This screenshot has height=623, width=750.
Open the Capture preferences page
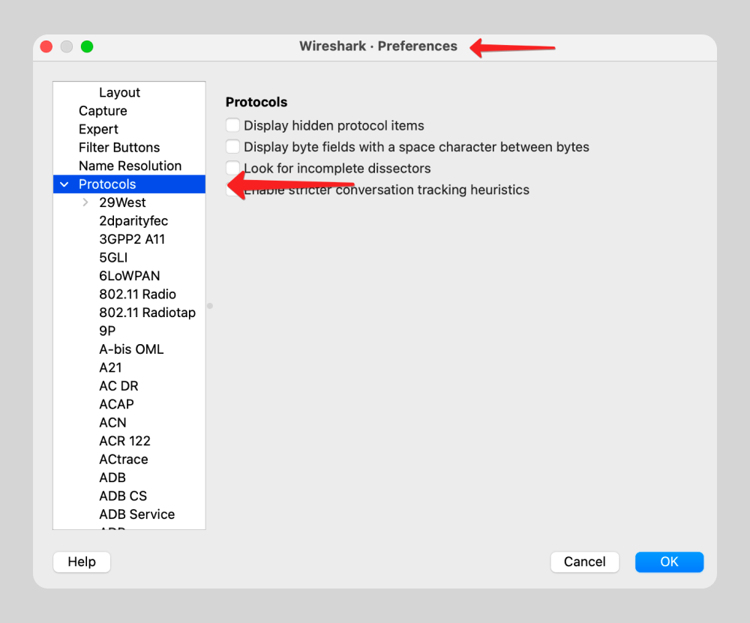click(x=103, y=110)
